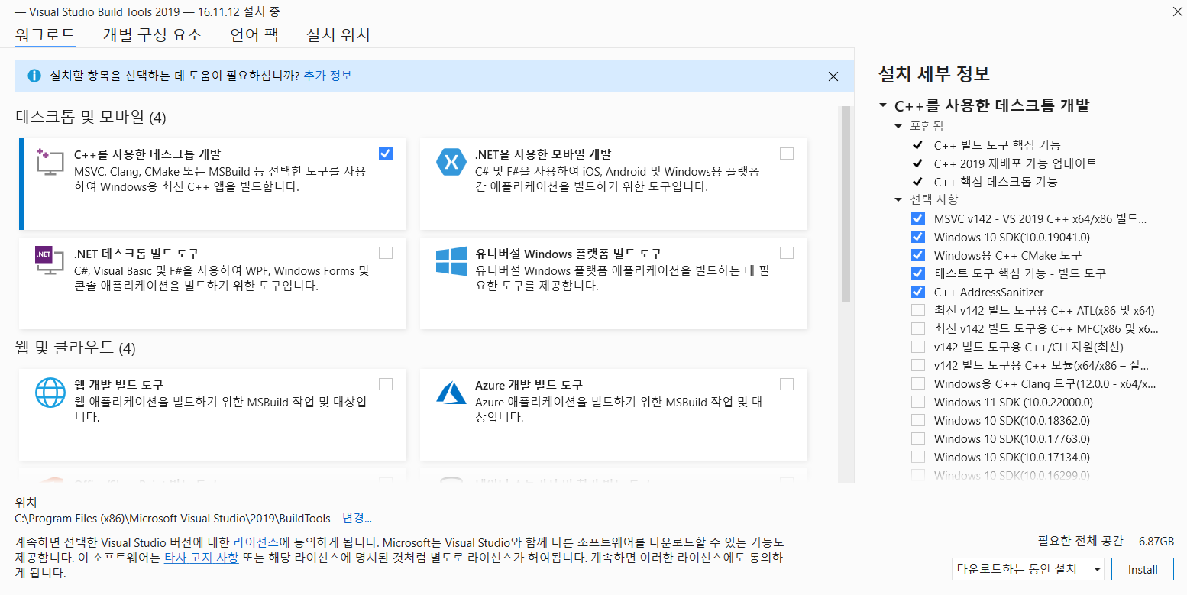Click the .NET desktop build tools icon

coord(50,260)
